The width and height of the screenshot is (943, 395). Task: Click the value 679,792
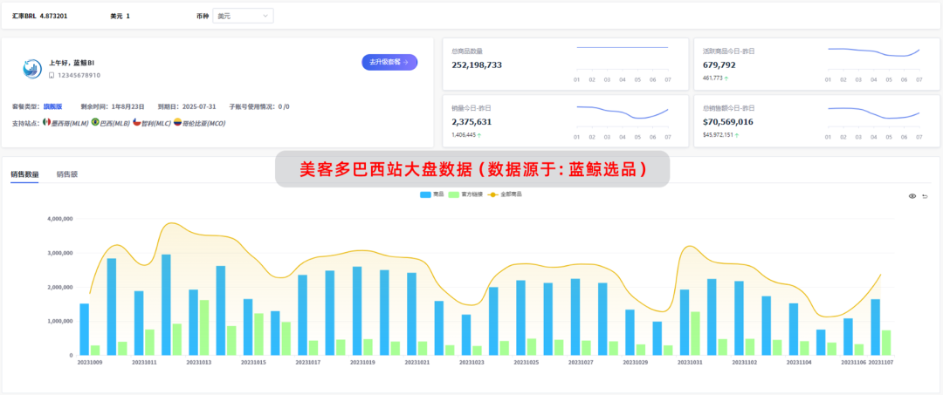[719, 65]
